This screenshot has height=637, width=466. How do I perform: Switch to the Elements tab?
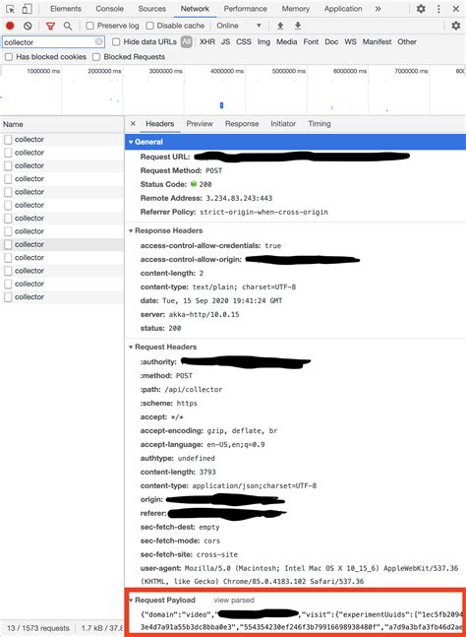(x=65, y=9)
